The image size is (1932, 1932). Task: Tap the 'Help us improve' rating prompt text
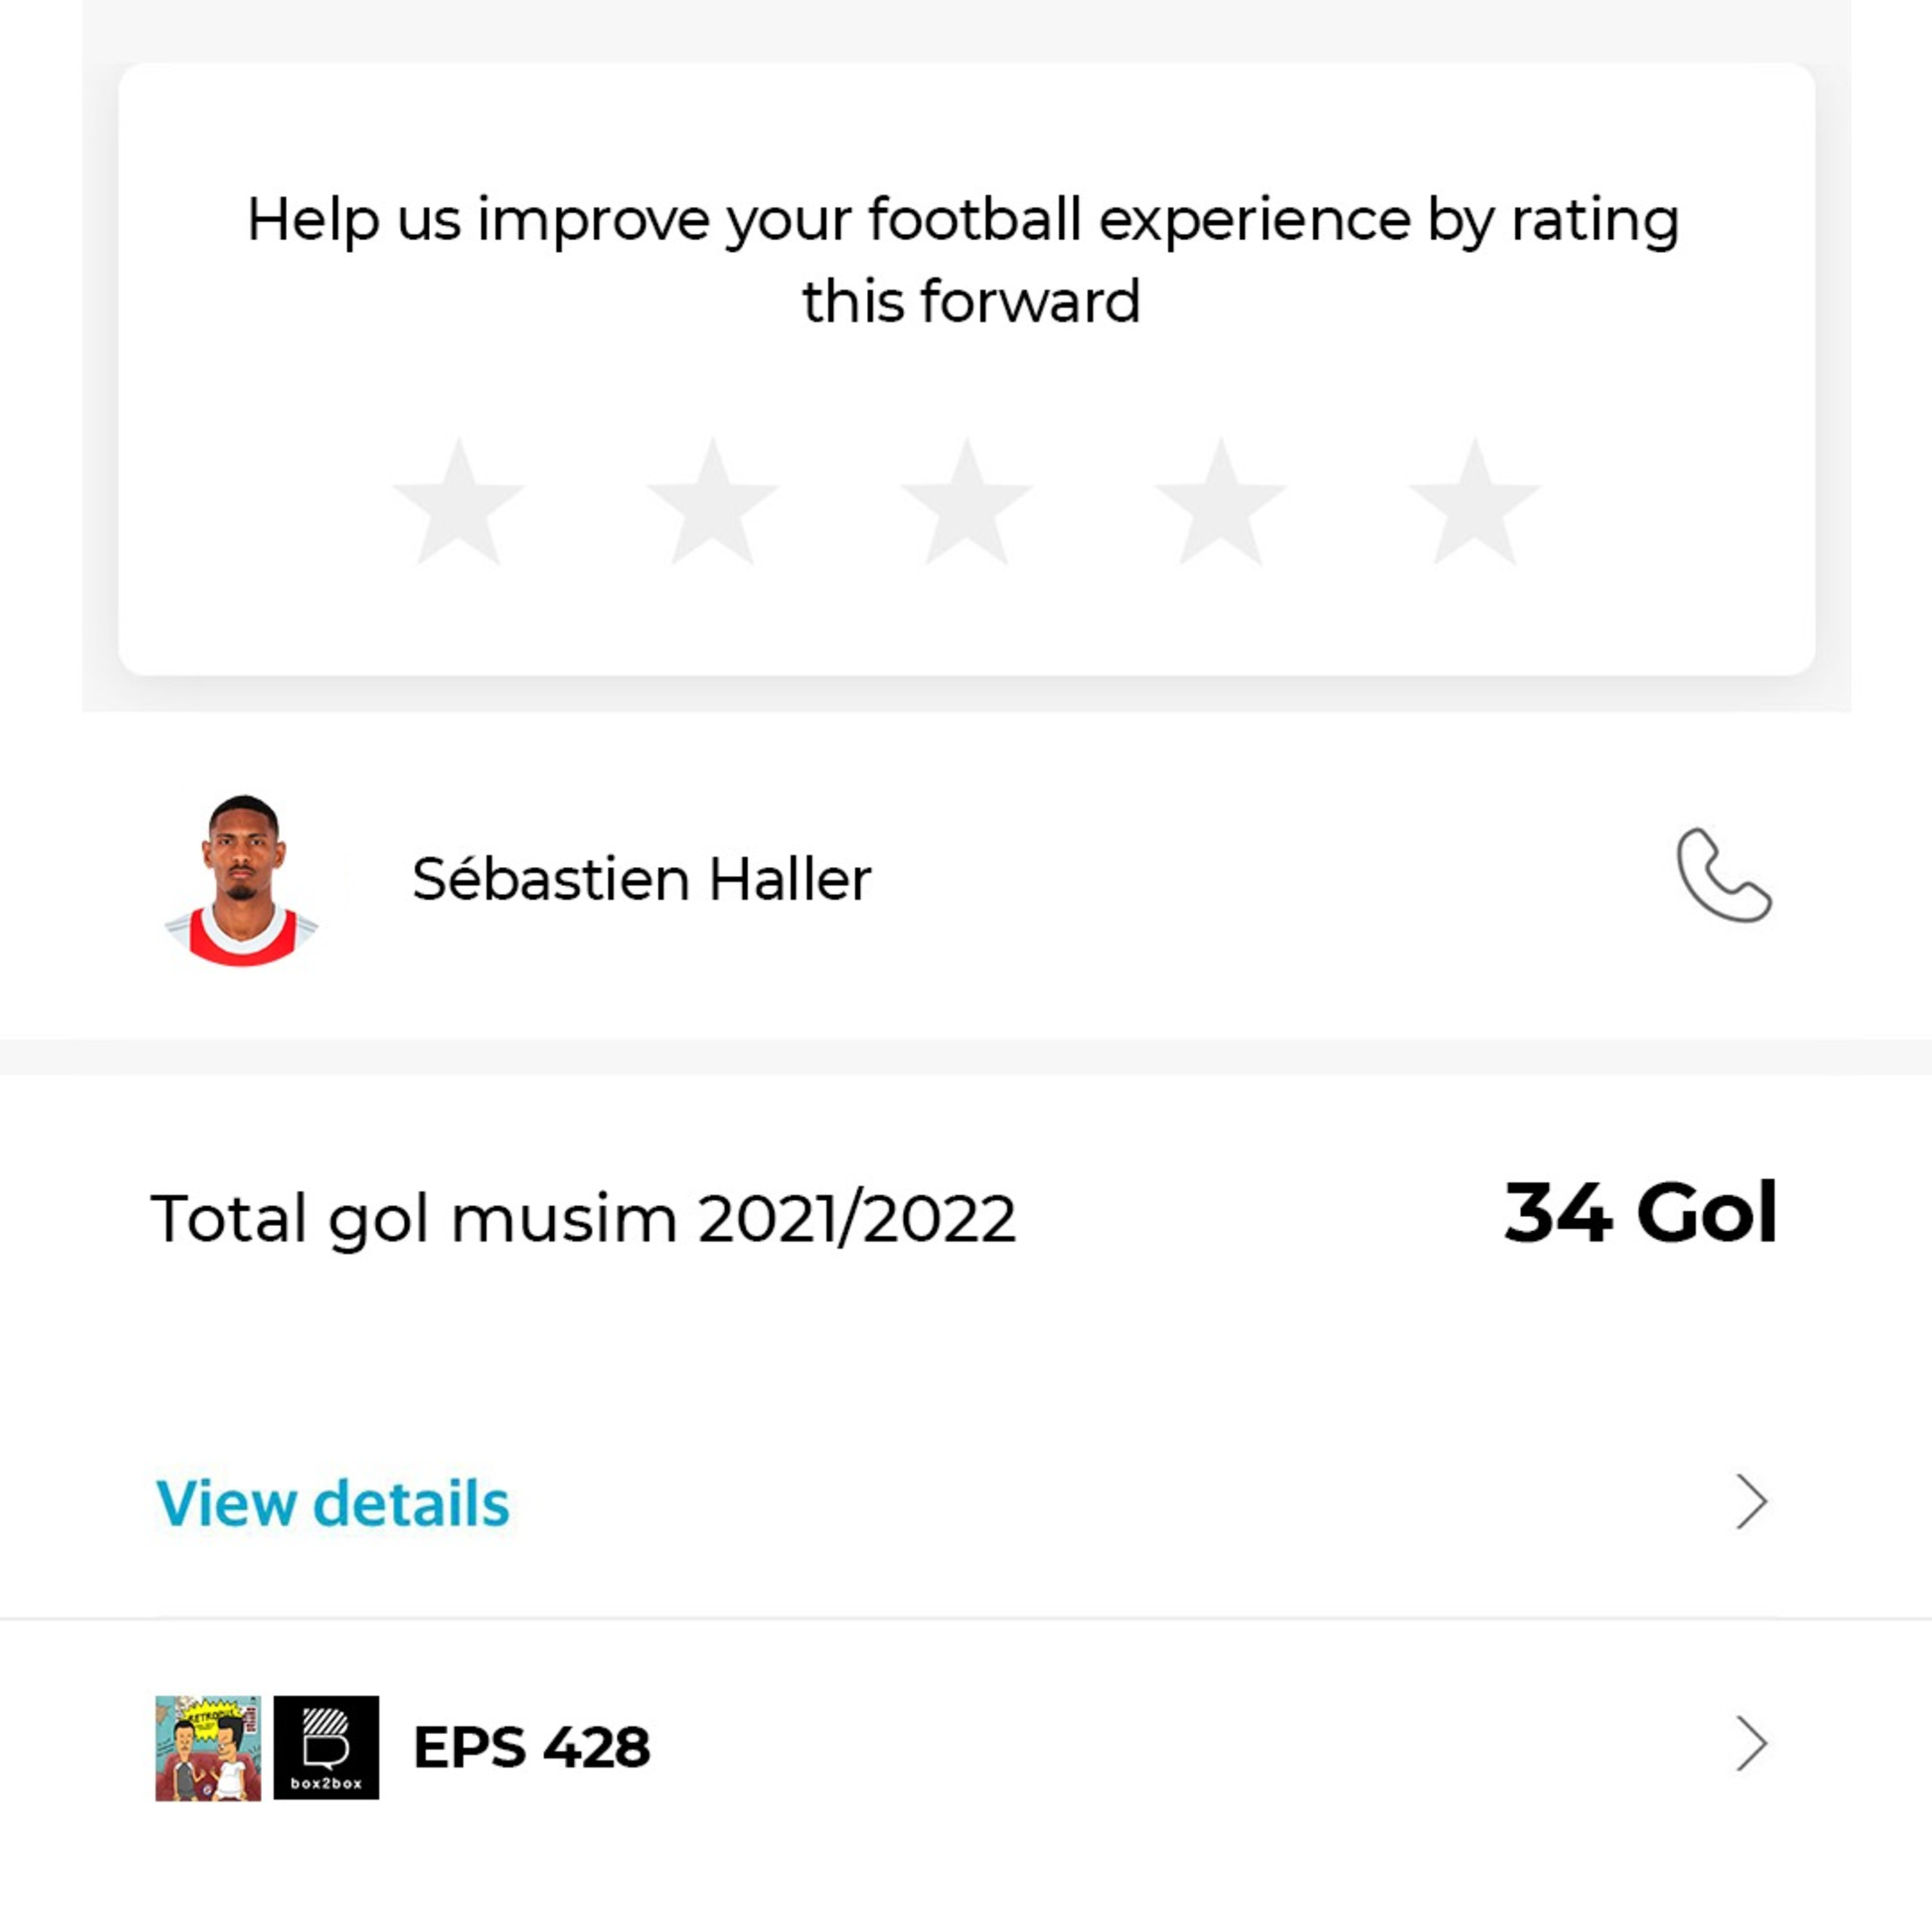click(964, 260)
